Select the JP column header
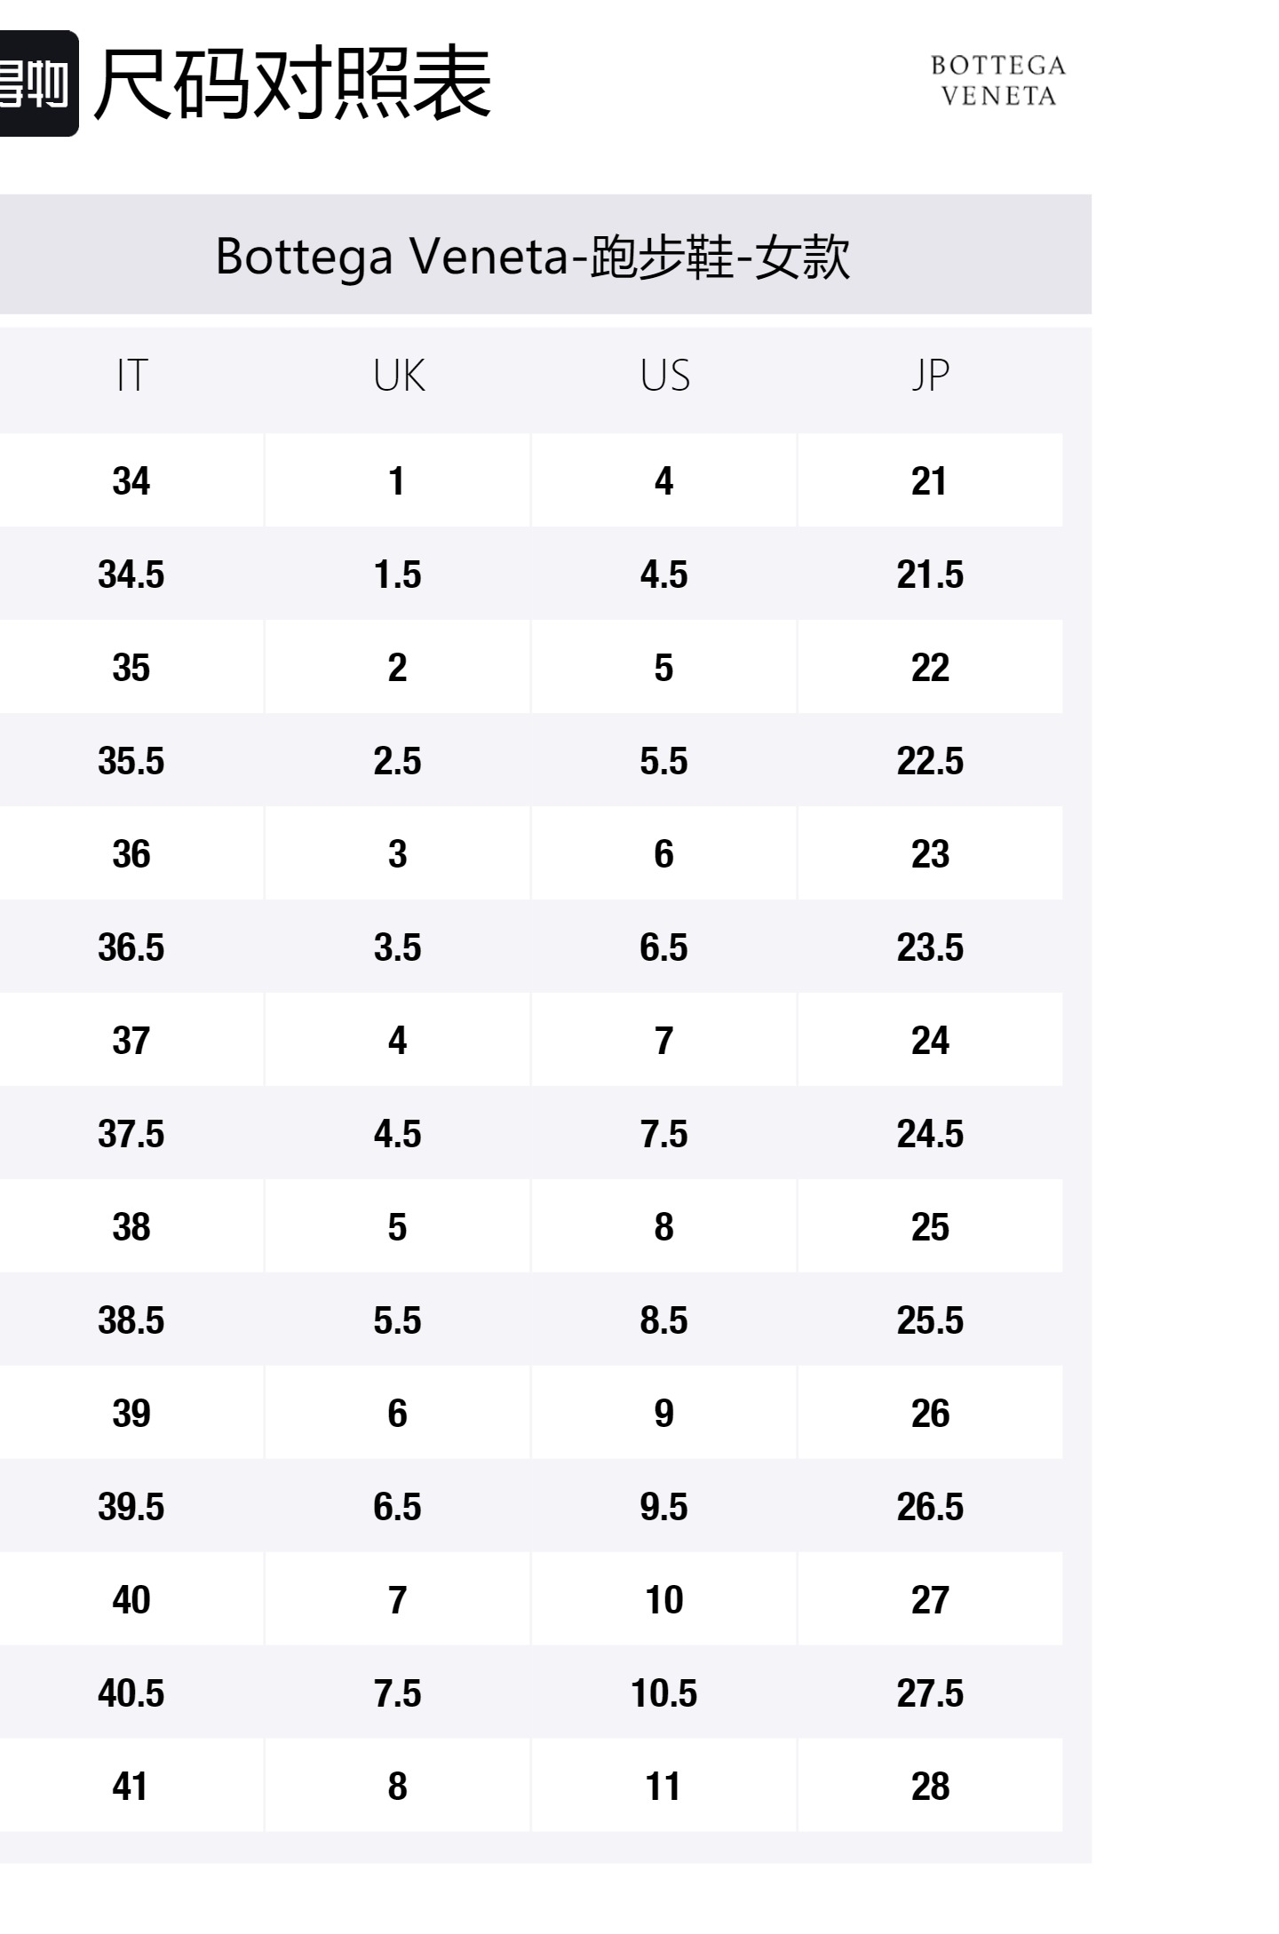The image size is (1279, 1934). [x=930, y=376]
